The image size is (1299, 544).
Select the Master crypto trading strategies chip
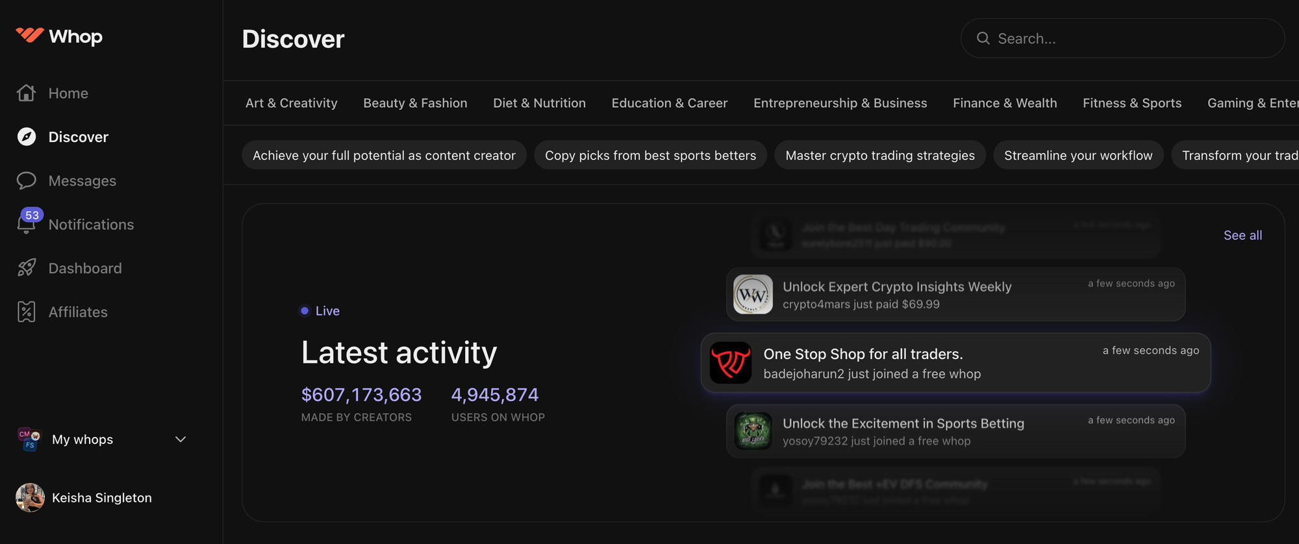[879, 156]
